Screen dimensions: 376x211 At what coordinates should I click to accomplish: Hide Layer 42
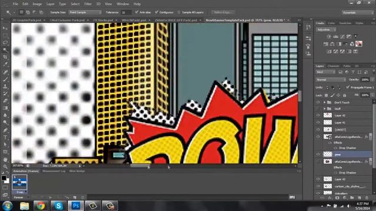(318, 115)
